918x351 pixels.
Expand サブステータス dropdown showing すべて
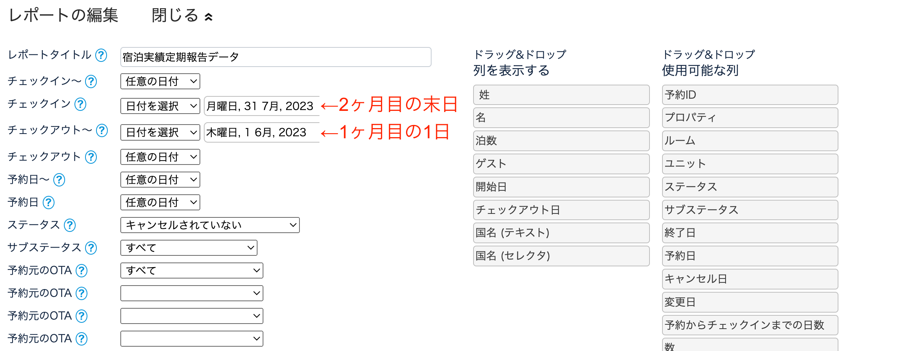189,248
